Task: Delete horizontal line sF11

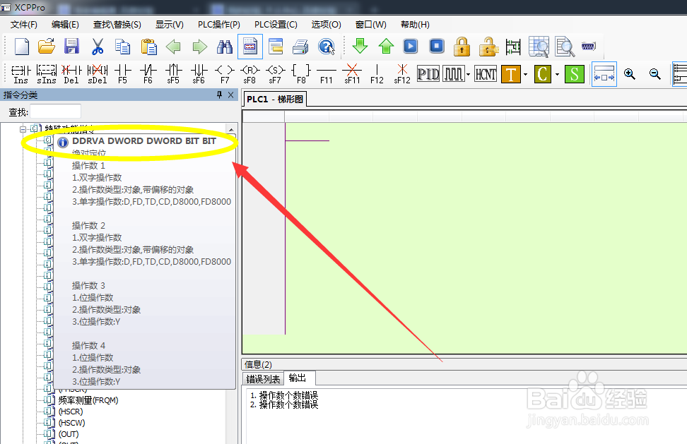Action: pyautogui.click(x=352, y=74)
